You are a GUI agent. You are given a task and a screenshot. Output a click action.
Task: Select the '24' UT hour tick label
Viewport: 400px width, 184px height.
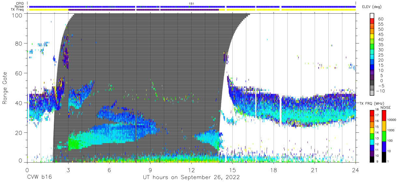point(356,170)
